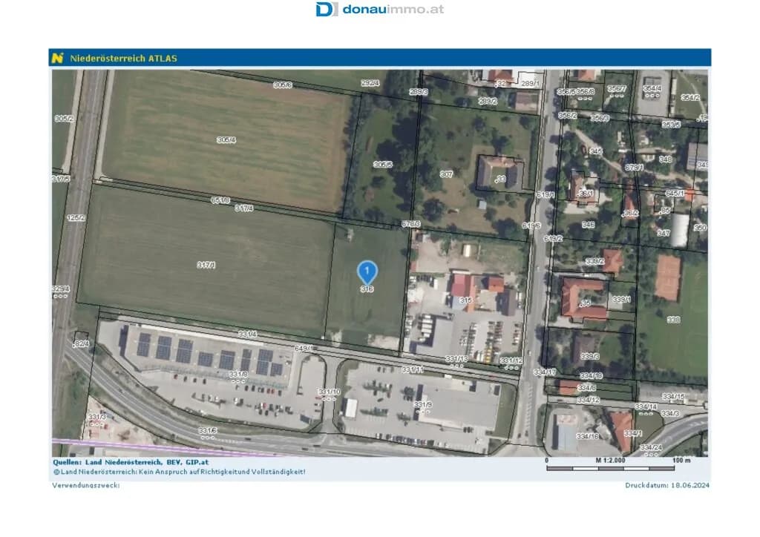Click the Niederösterreich ATLAS title
The image size is (760, 537).
pos(124,59)
